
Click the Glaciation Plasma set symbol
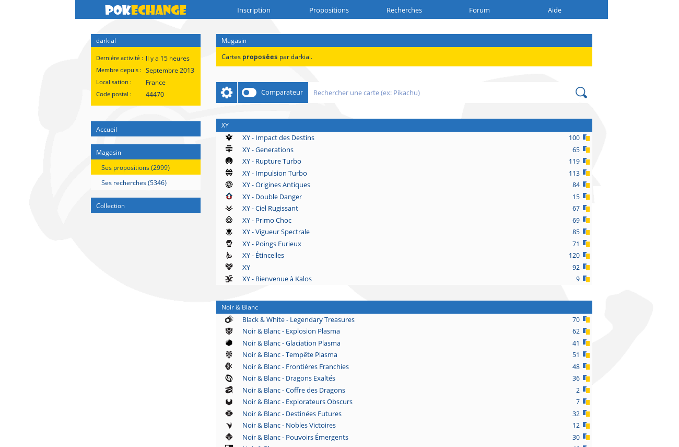[229, 343]
